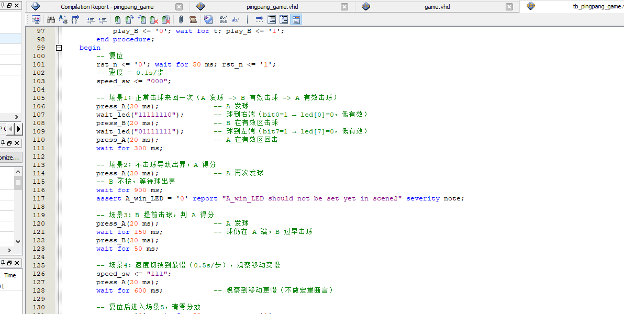The image size is (624, 314).
Task: Switch to Compilation Report - pingpang_game tab
Action: point(107,7)
